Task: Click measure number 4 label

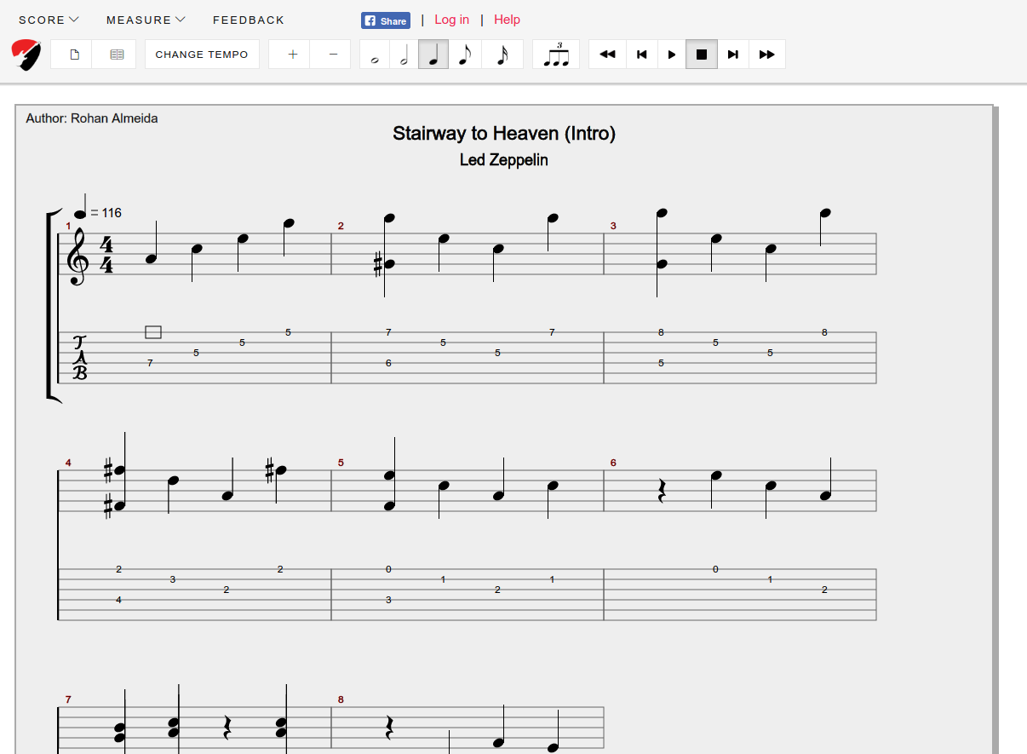Action: [x=68, y=463]
